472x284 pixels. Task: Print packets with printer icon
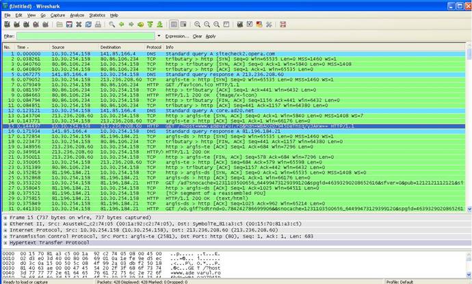tap(98, 25)
